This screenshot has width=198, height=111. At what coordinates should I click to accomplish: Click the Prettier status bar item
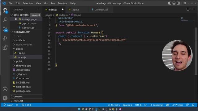(x=177, y=105)
